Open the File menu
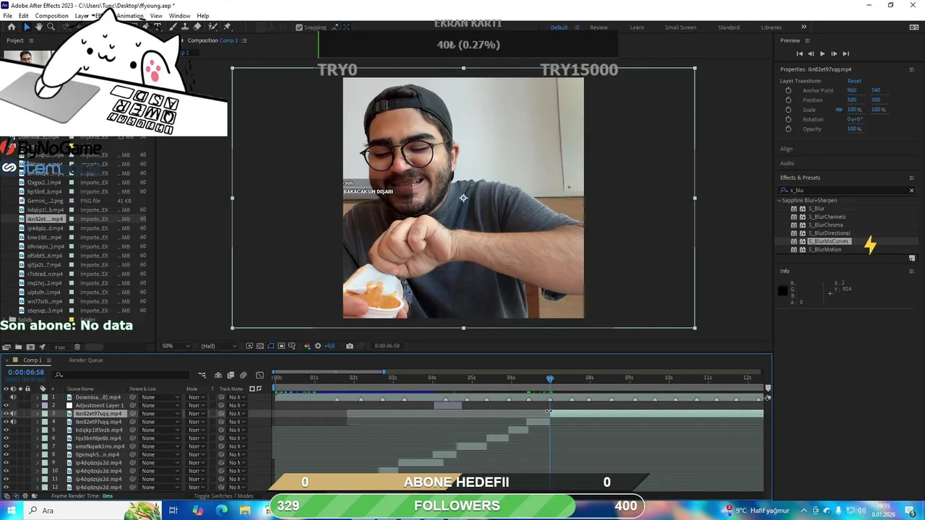 point(7,16)
